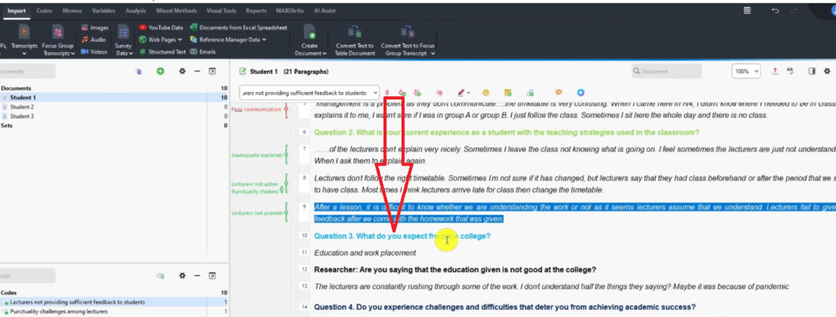
Task: Select the Sets row
Action: coord(114,125)
